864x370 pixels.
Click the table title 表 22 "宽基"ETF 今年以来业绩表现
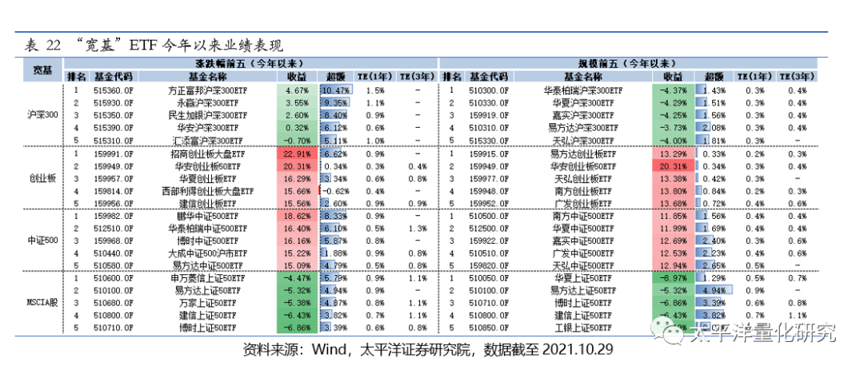pos(154,45)
